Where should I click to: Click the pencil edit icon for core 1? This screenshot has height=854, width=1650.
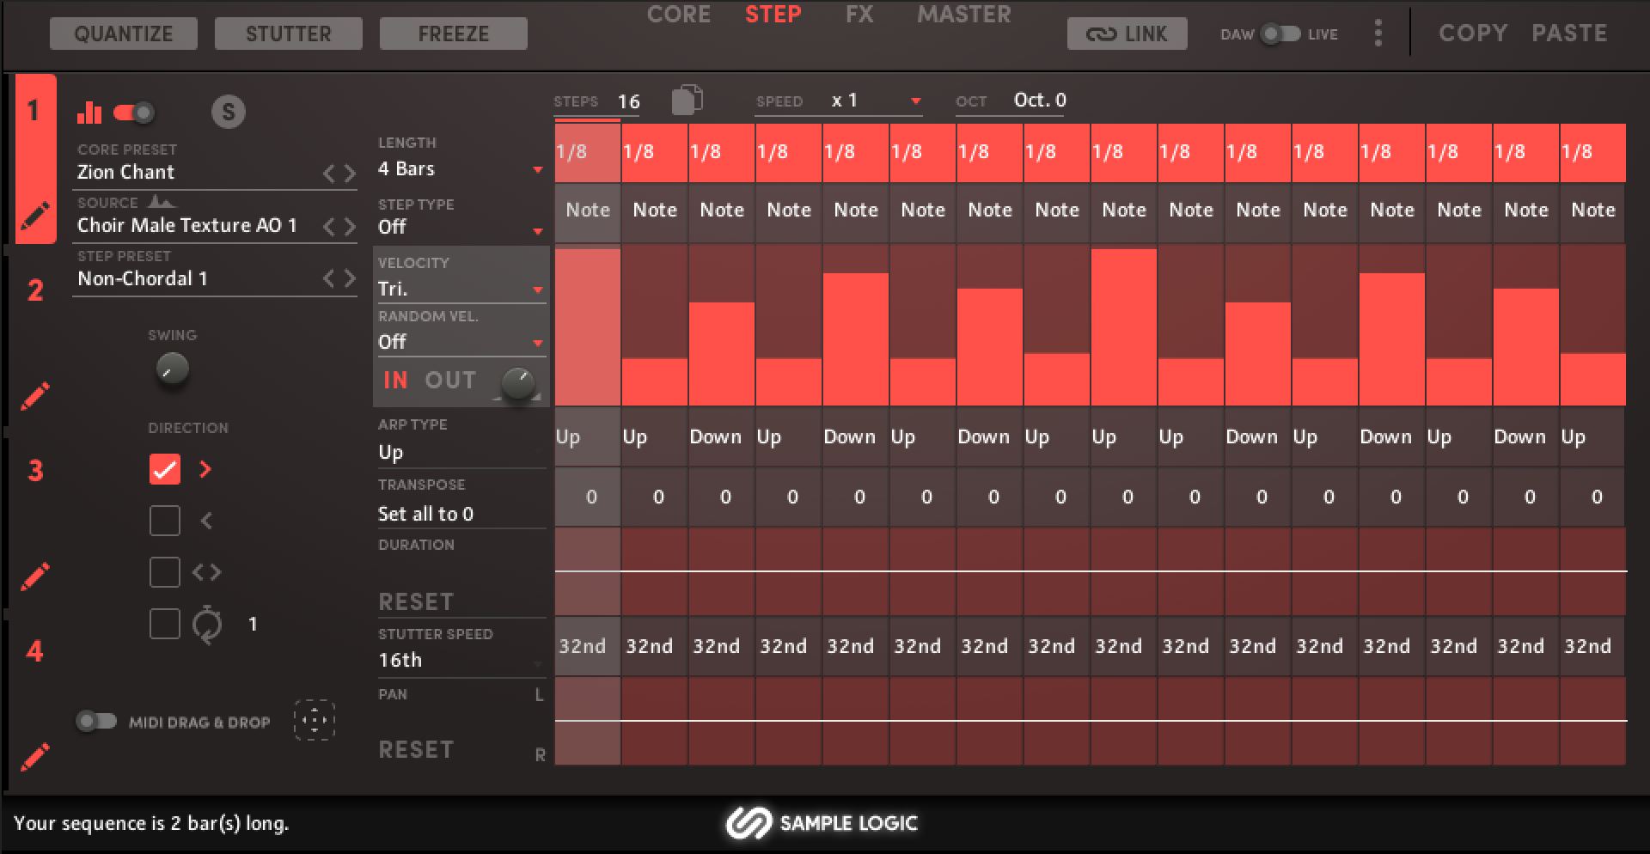[x=34, y=216]
